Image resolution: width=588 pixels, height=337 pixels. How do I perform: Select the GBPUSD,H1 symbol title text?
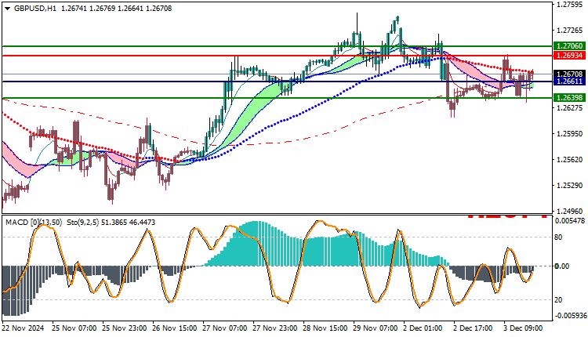pyautogui.click(x=35, y=9)
